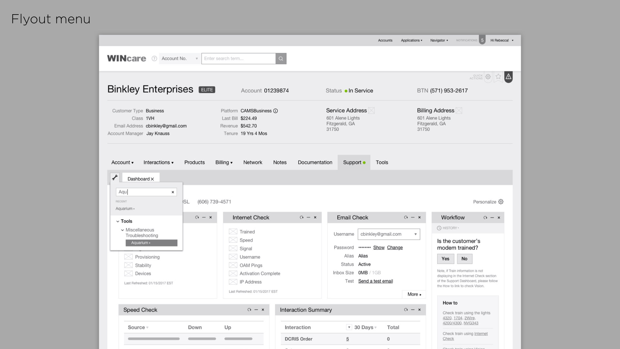The width and height of the screenshot is (620, 349).
Task: Refresh the Internet Check widget
Action: [301, 217]
